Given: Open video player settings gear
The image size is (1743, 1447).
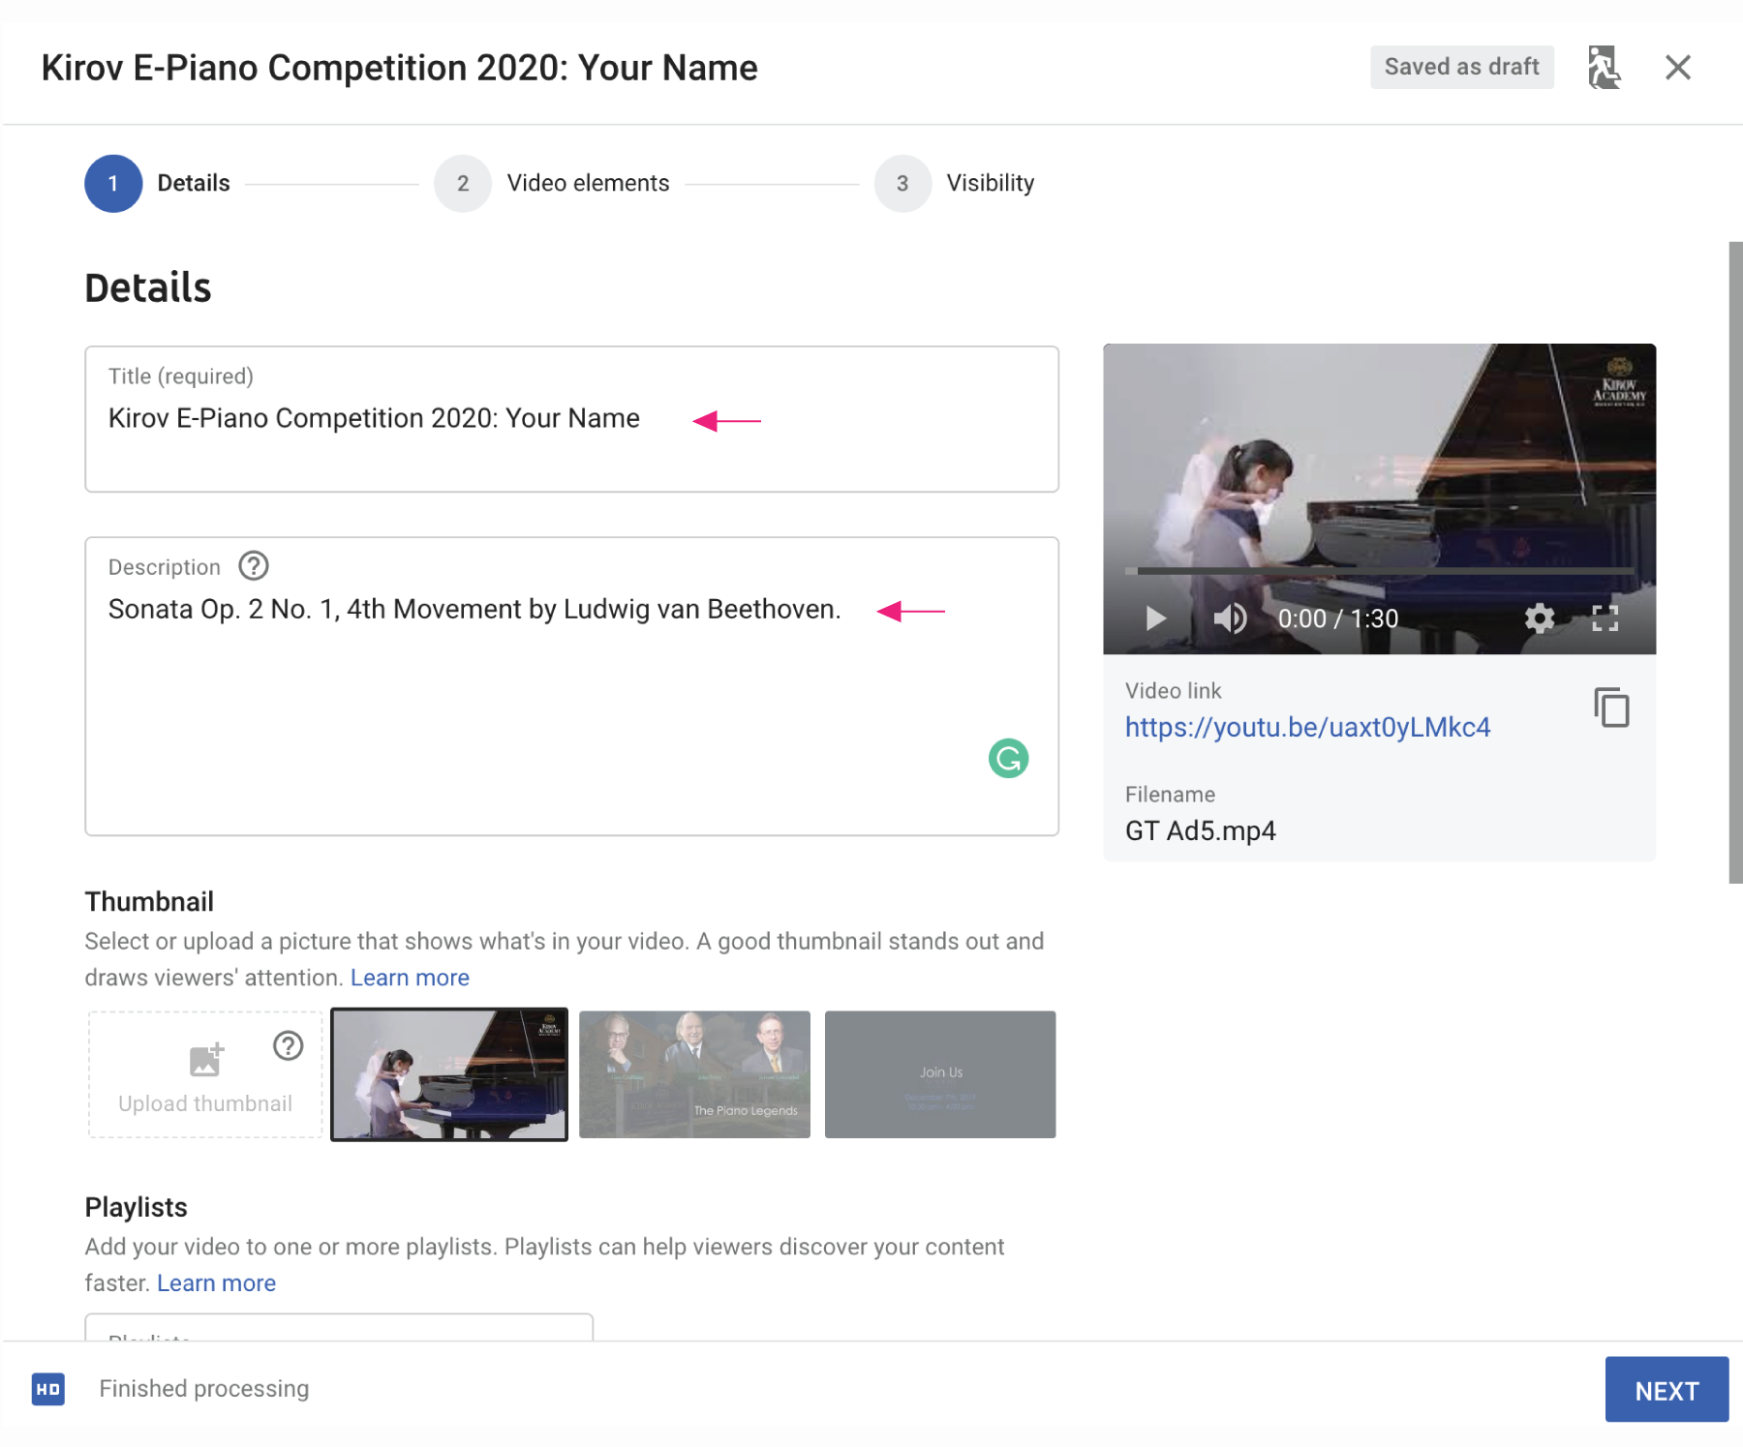Looking at the screenshot, I should 1539,618.
